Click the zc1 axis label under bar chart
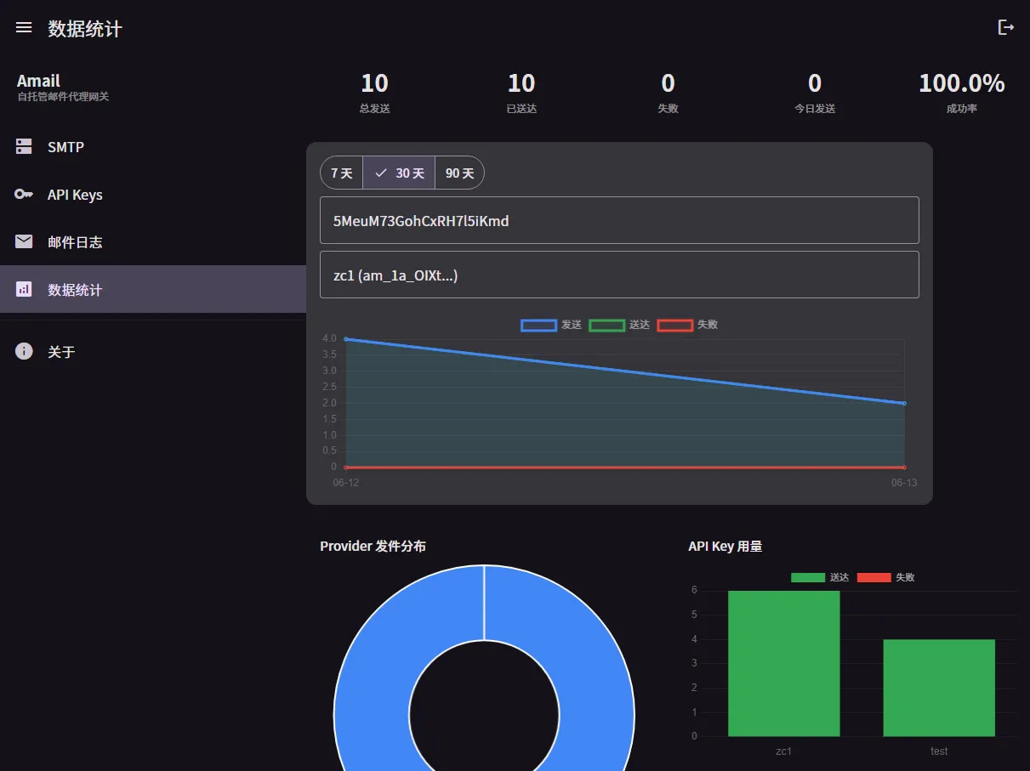This screenshot has height=771, width=1030. tap(783, 751)
